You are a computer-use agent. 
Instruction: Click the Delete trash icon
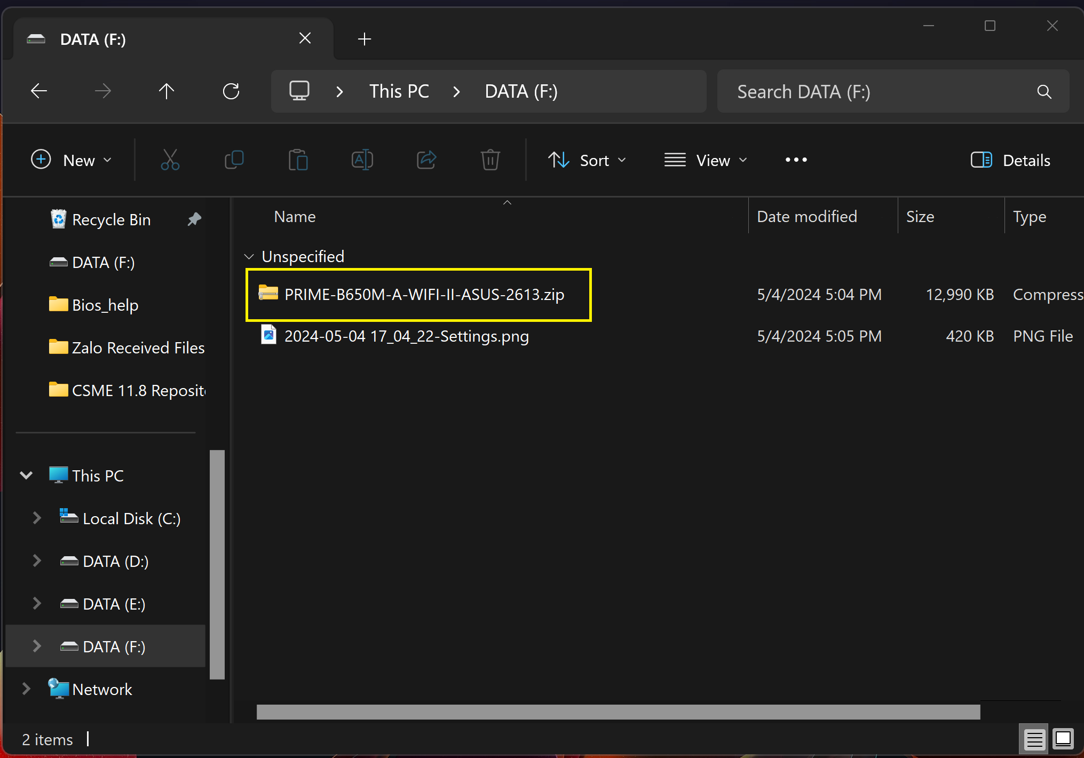(490, 160)
